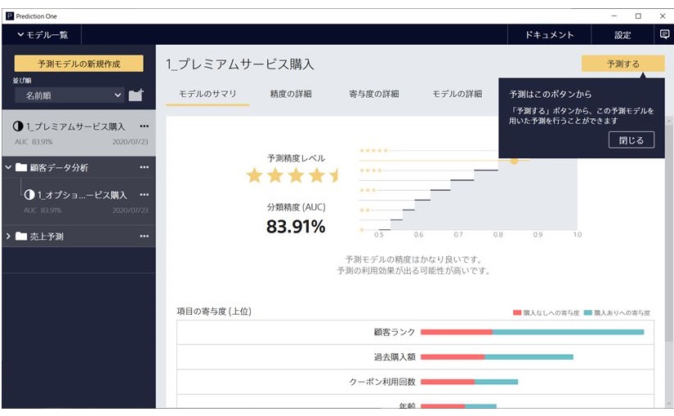The height and width of the screenshot is (416, 674).
Task: Select the 1_プレミアムサービス購入 model in list
Action: [79, 133]
